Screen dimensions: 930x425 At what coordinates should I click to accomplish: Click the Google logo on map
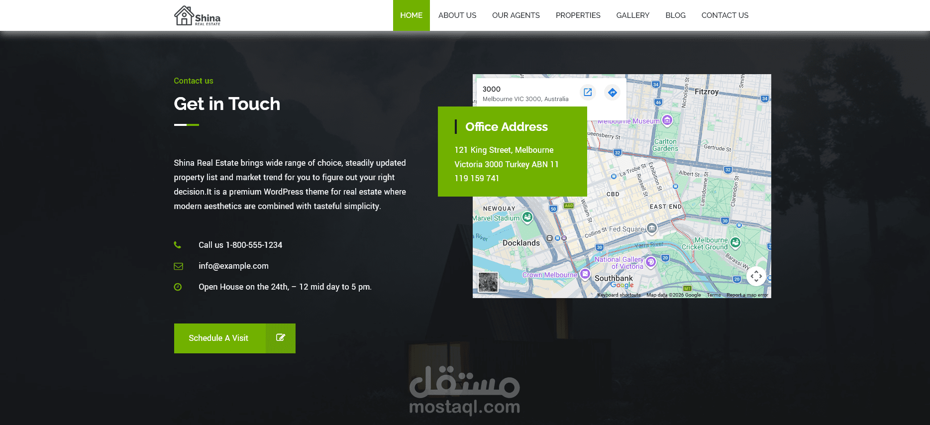622,285
